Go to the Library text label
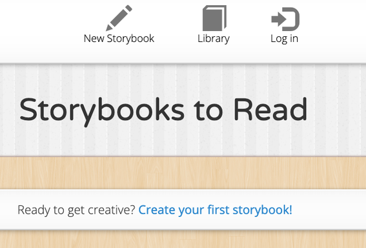 click(214, 39)
